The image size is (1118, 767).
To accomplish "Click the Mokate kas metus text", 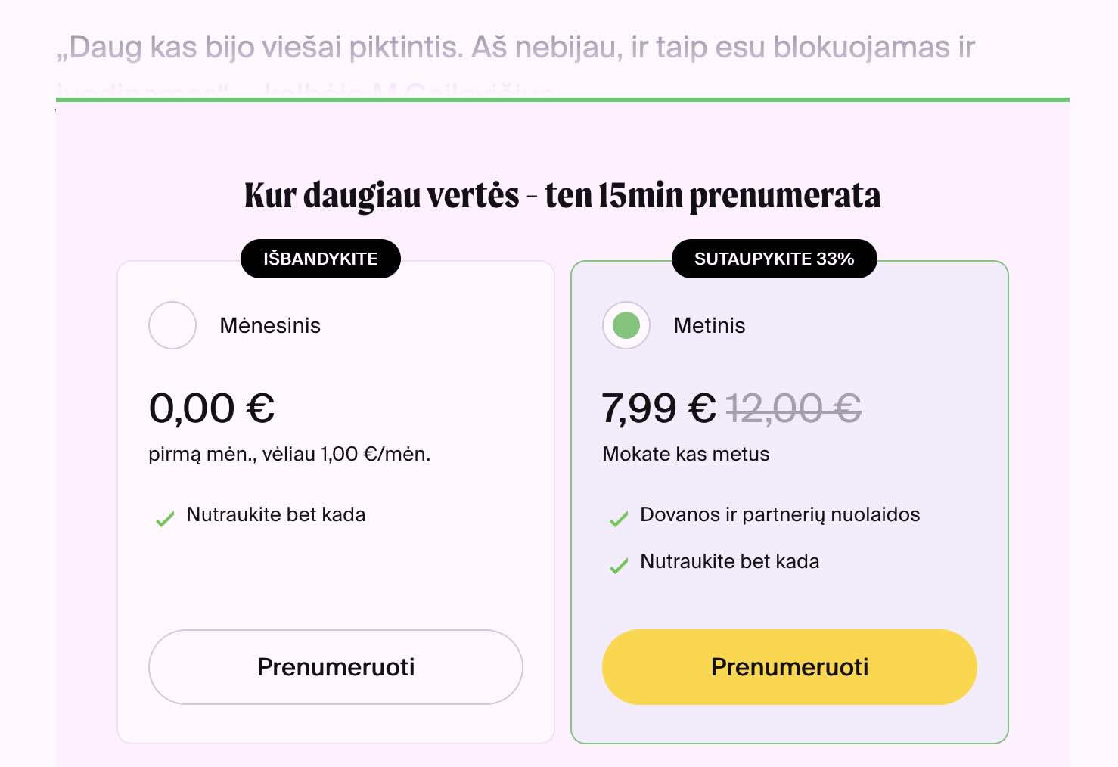I will click(x=686, y=454).
